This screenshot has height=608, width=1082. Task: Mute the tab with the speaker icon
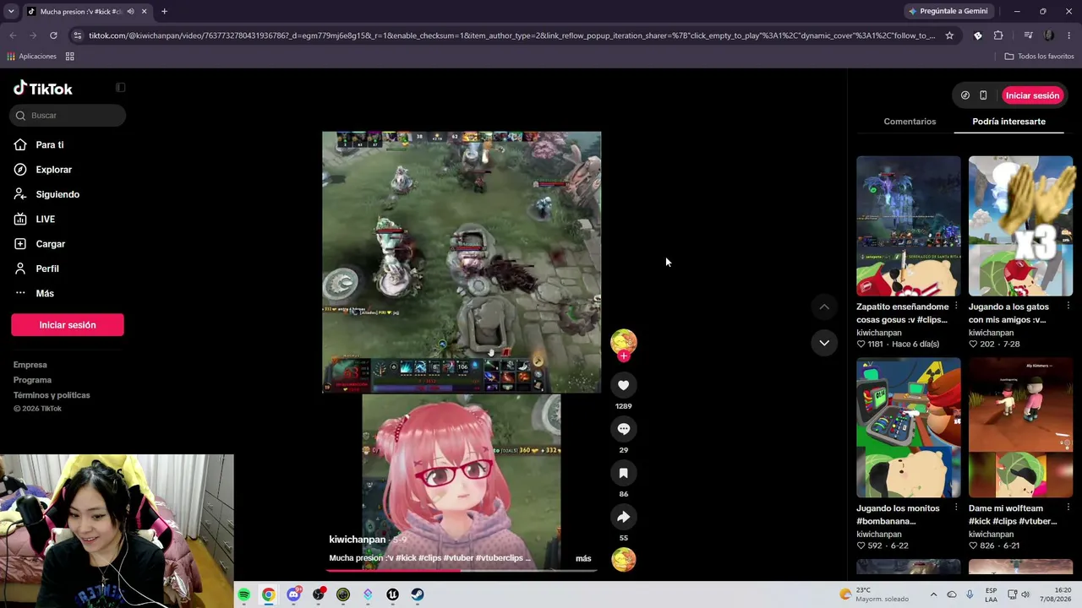tap(130, 12)
